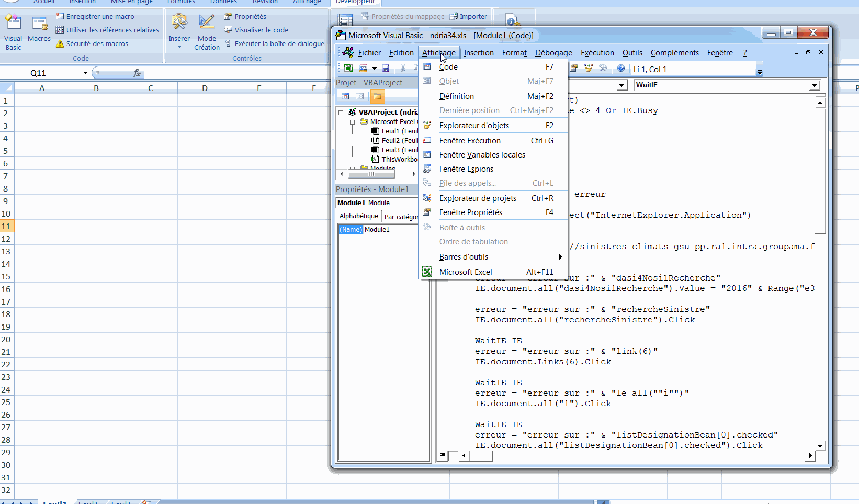This screenshot has height=504, width=859.
Task: Open the WaitIE procedure dropdown
Action: coord(814,85)
